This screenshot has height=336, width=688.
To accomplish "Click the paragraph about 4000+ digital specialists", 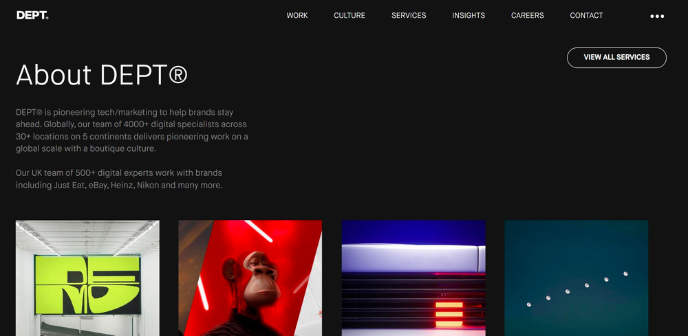I will pyautogui.click(x=131, y=131).
